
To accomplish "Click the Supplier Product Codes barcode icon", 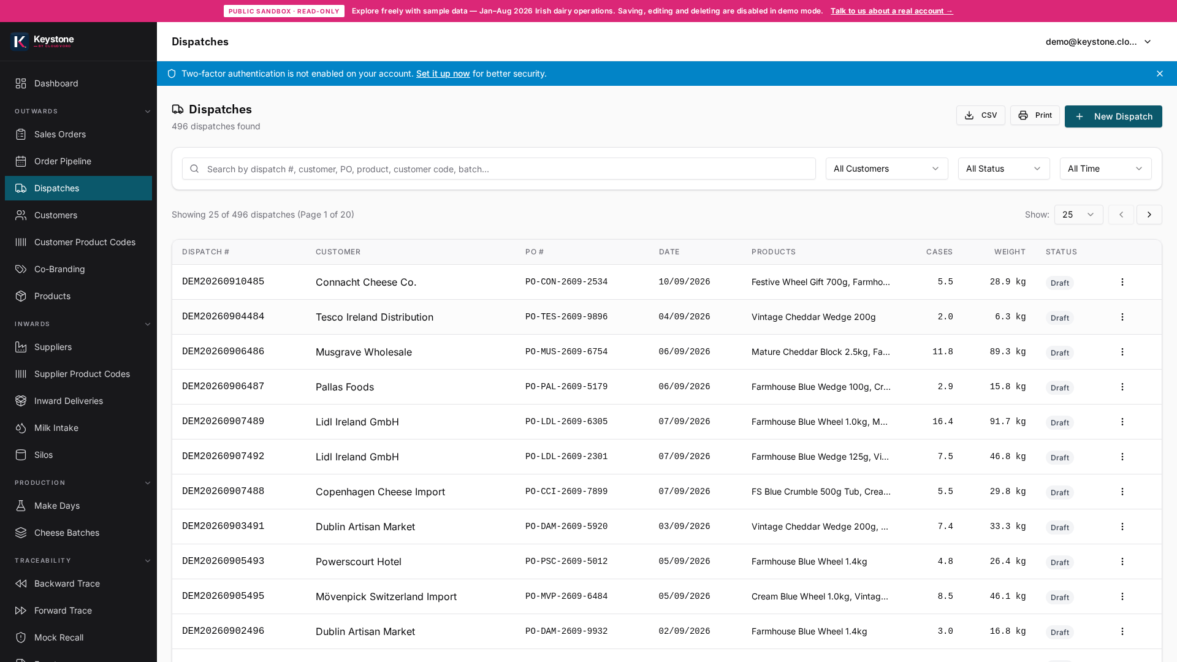I will tap(21, 374).
